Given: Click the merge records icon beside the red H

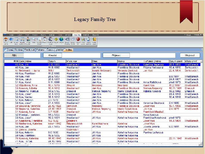Looking at the screenshot, I should click(83, 39).
